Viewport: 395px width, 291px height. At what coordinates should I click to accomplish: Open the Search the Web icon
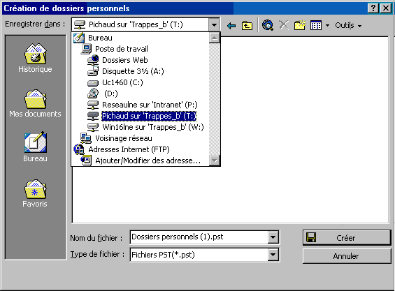[268, 25]
